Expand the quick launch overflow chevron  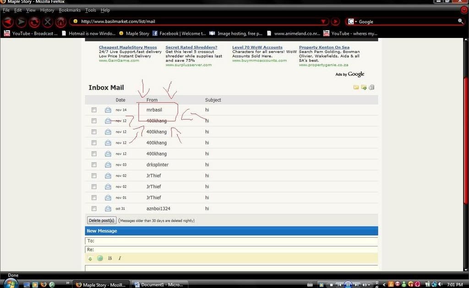pyautogui.click(x=68, y=283)
